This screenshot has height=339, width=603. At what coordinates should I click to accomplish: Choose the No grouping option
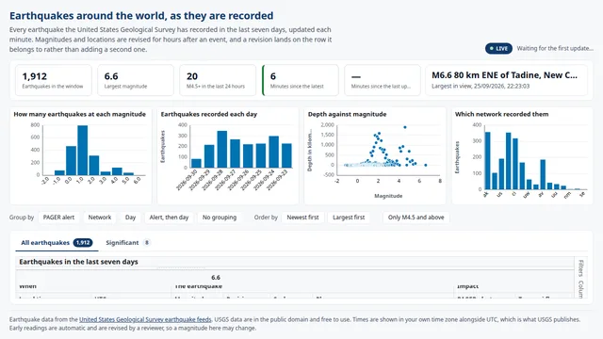point(220,218)
